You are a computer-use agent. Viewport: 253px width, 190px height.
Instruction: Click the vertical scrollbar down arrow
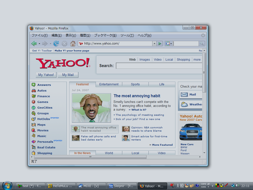pos(204,153)
